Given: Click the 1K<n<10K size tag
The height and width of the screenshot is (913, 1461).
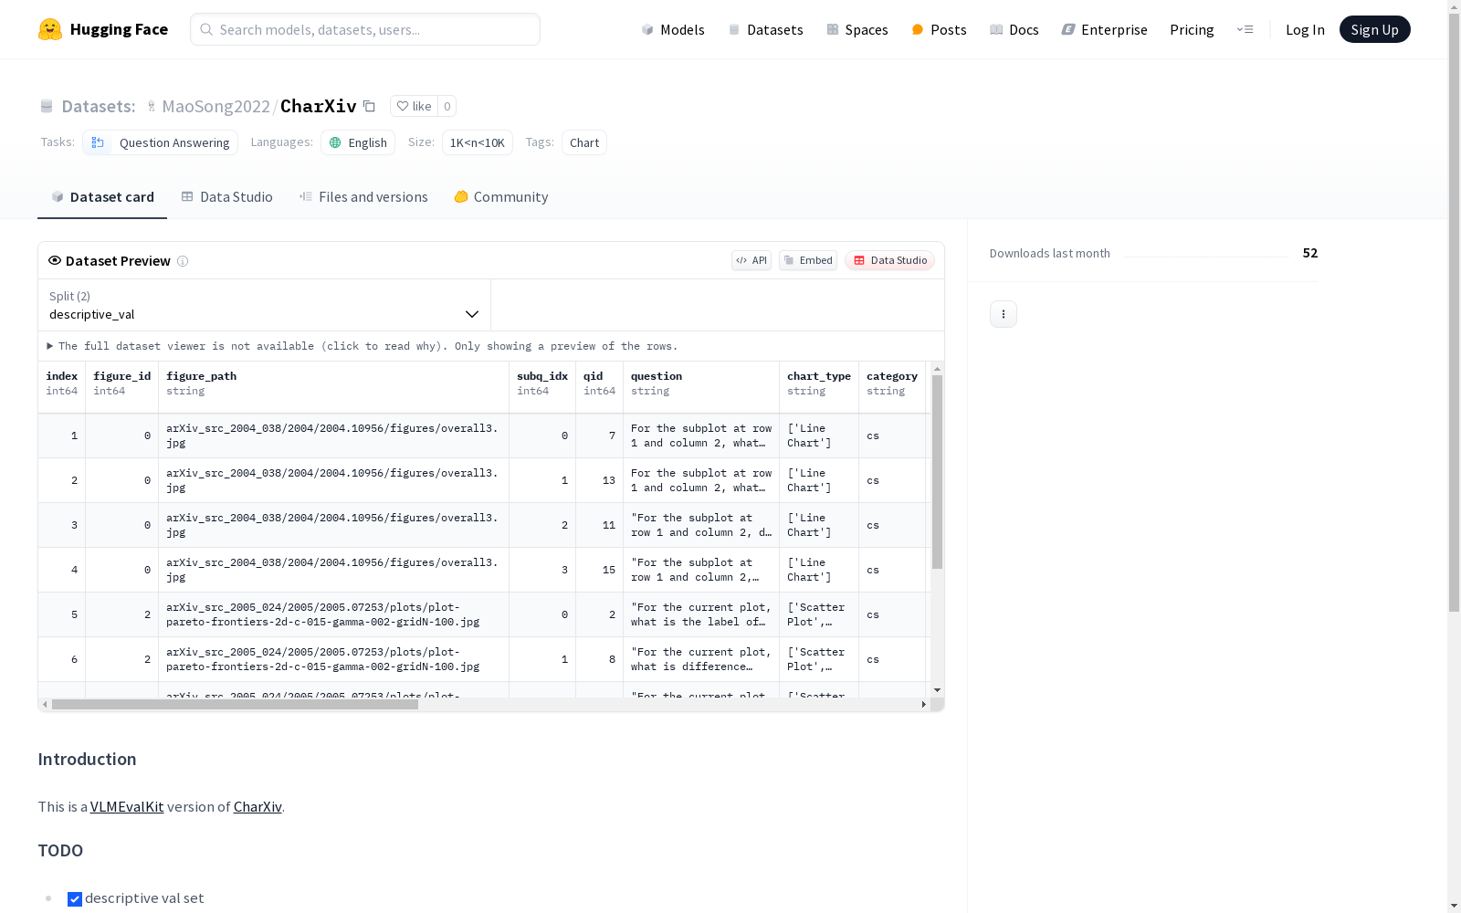Looking at the screenshot, I should (x=478, y=142).
